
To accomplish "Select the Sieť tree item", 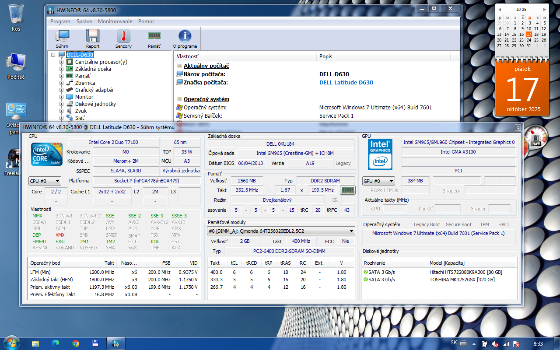I will [80, 118].
